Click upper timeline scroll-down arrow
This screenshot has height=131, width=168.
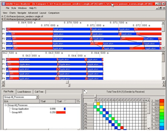click(x=163, y=48)
